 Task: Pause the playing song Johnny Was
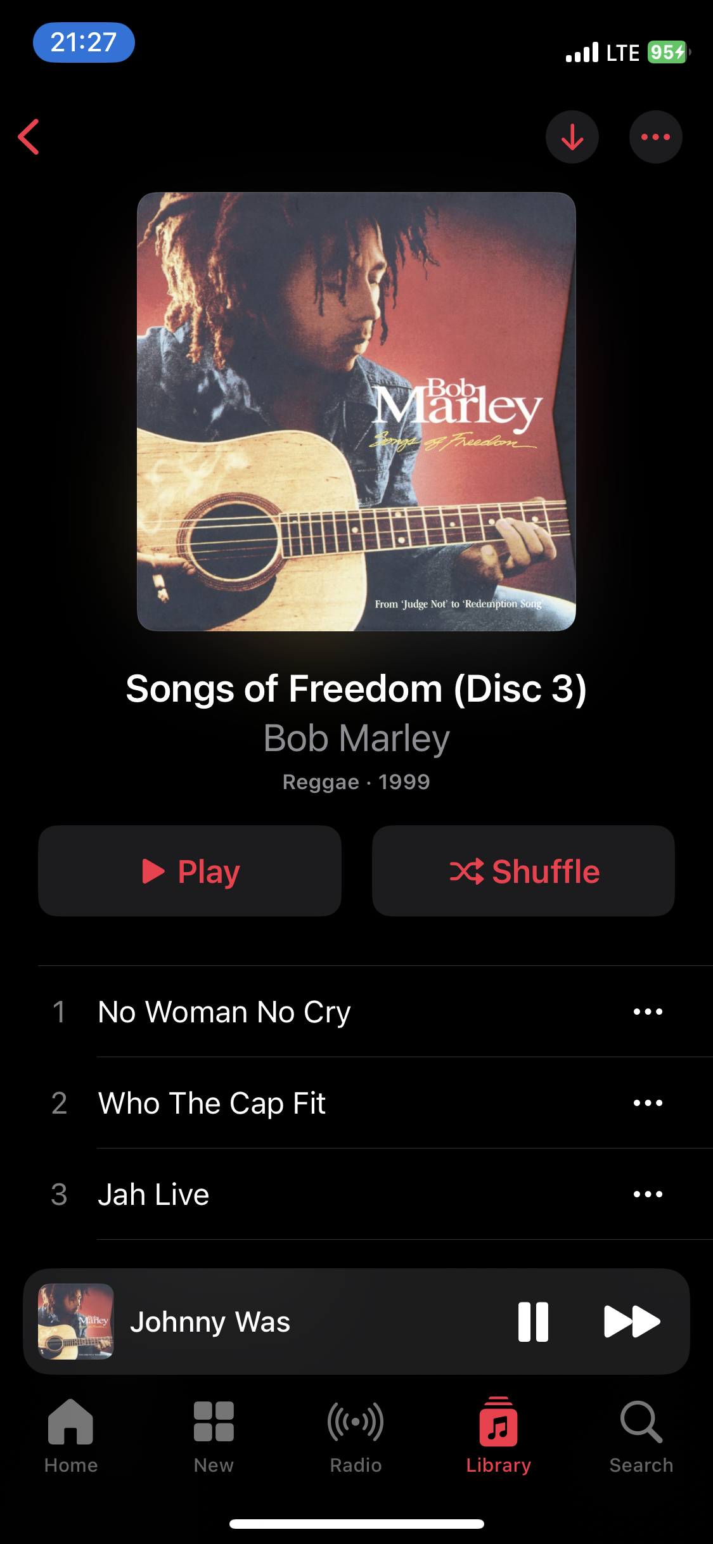(533, 1322)
